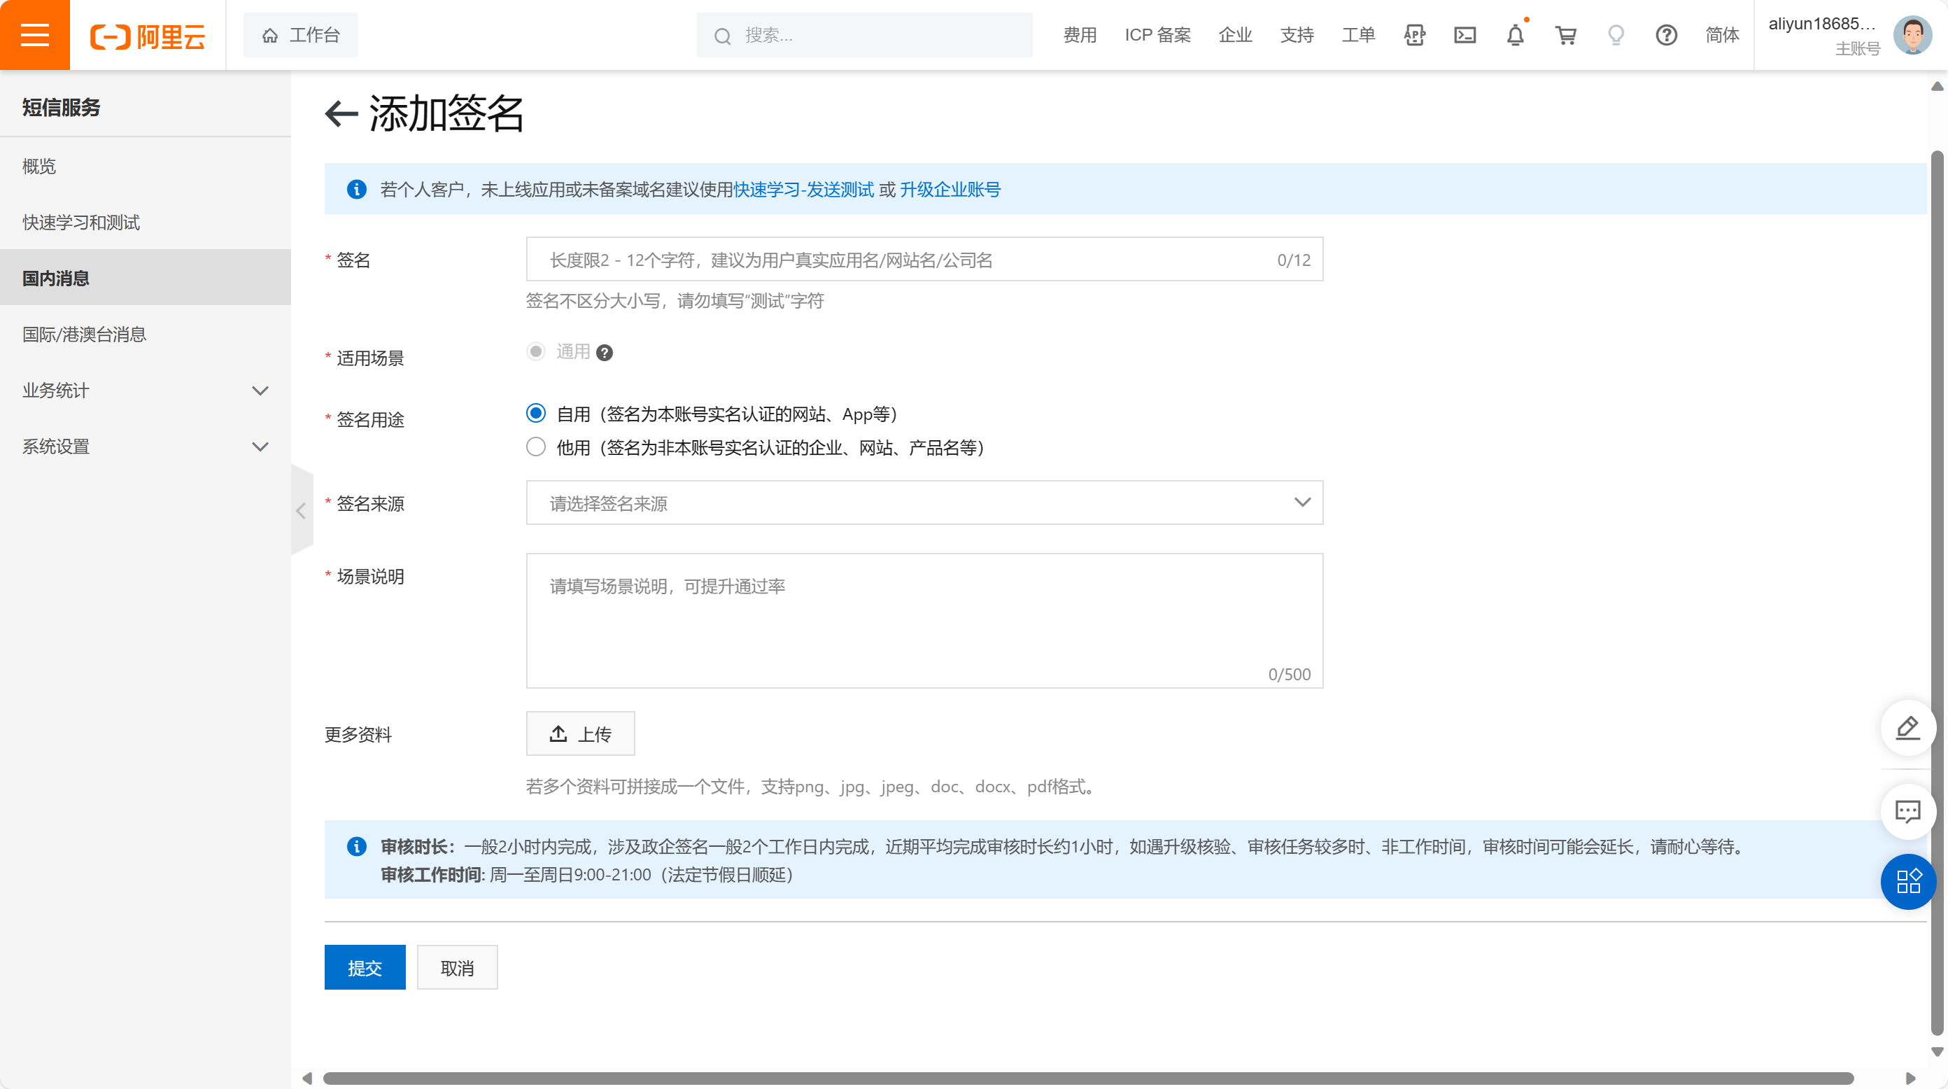Viewport: 1948px width, 1089px height.
Task: Select the 他用 signature purpose radio
Action: [x=536, y=447]
